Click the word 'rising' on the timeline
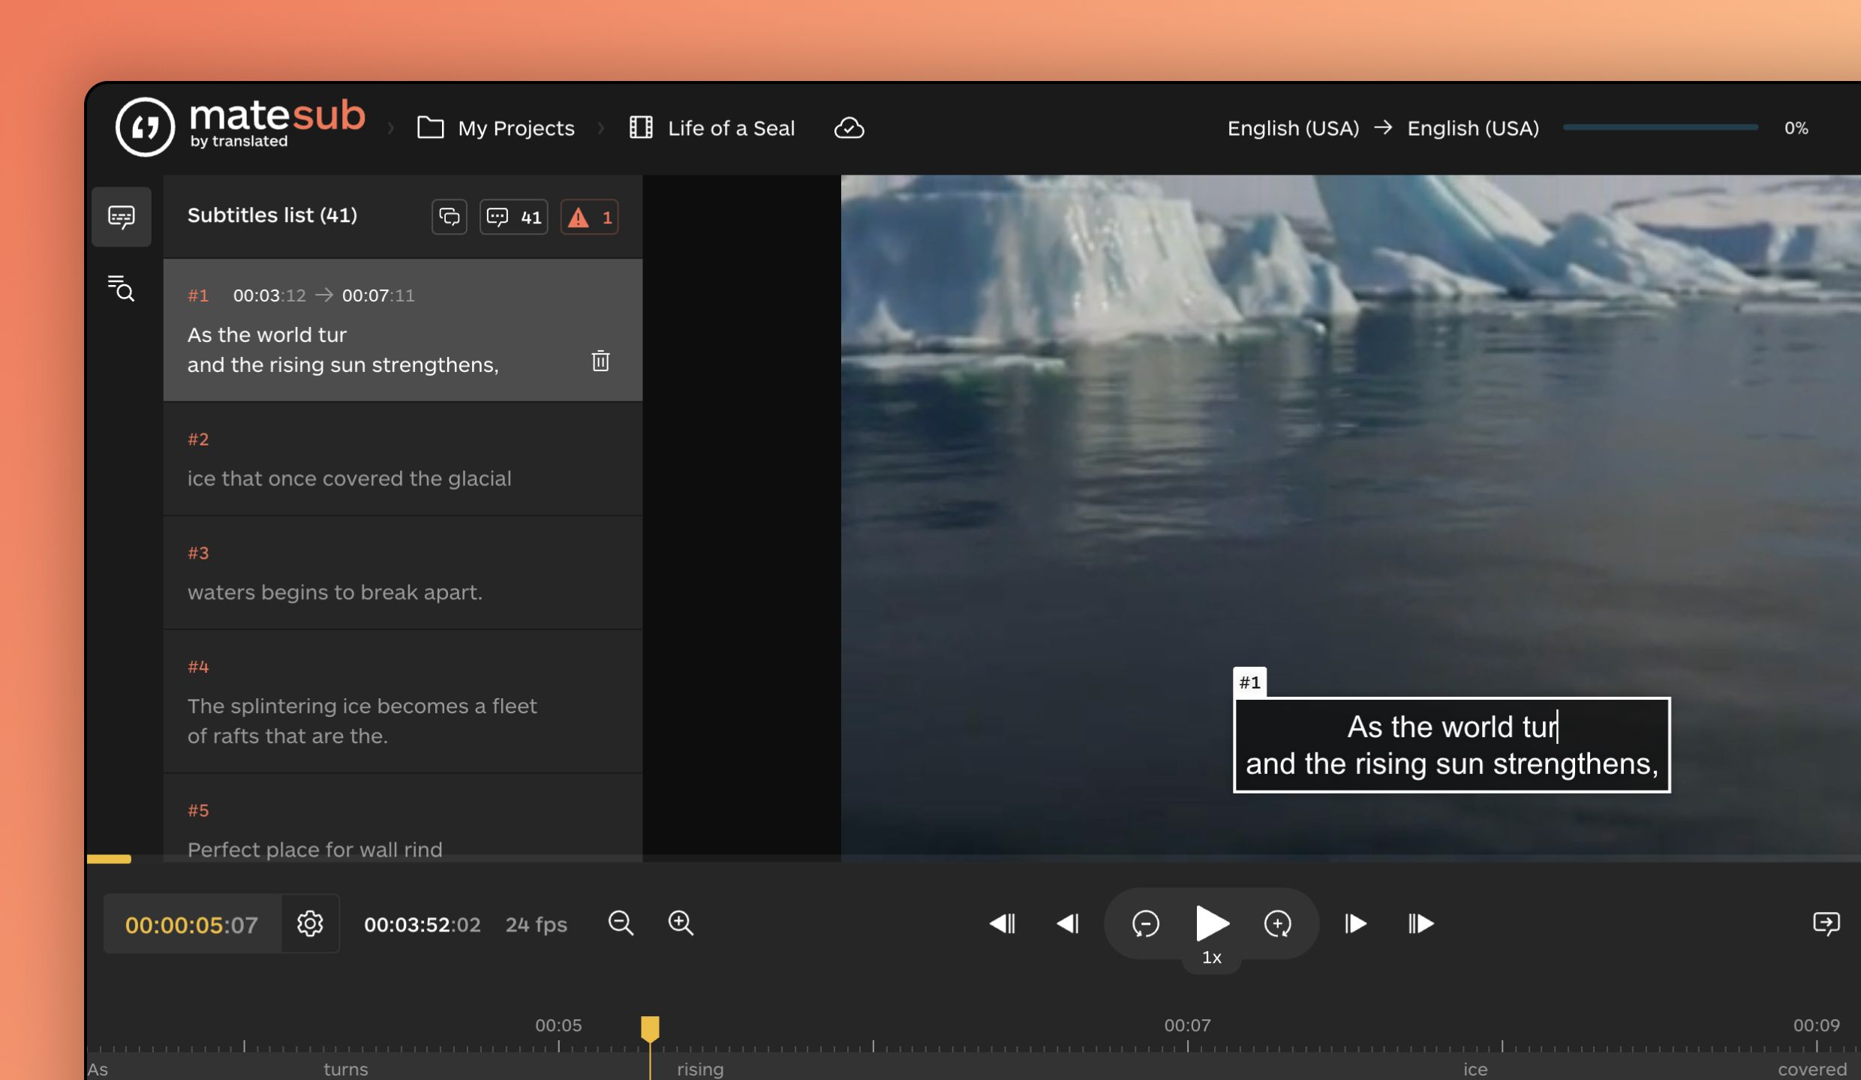The width and height of the screenshot is (1861, 1080). pos(700,1069)
